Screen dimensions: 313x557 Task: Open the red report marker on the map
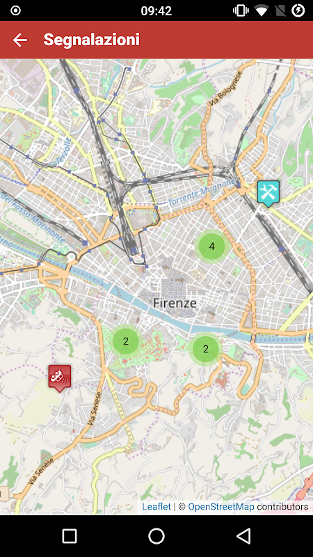(x=60, y=378)
